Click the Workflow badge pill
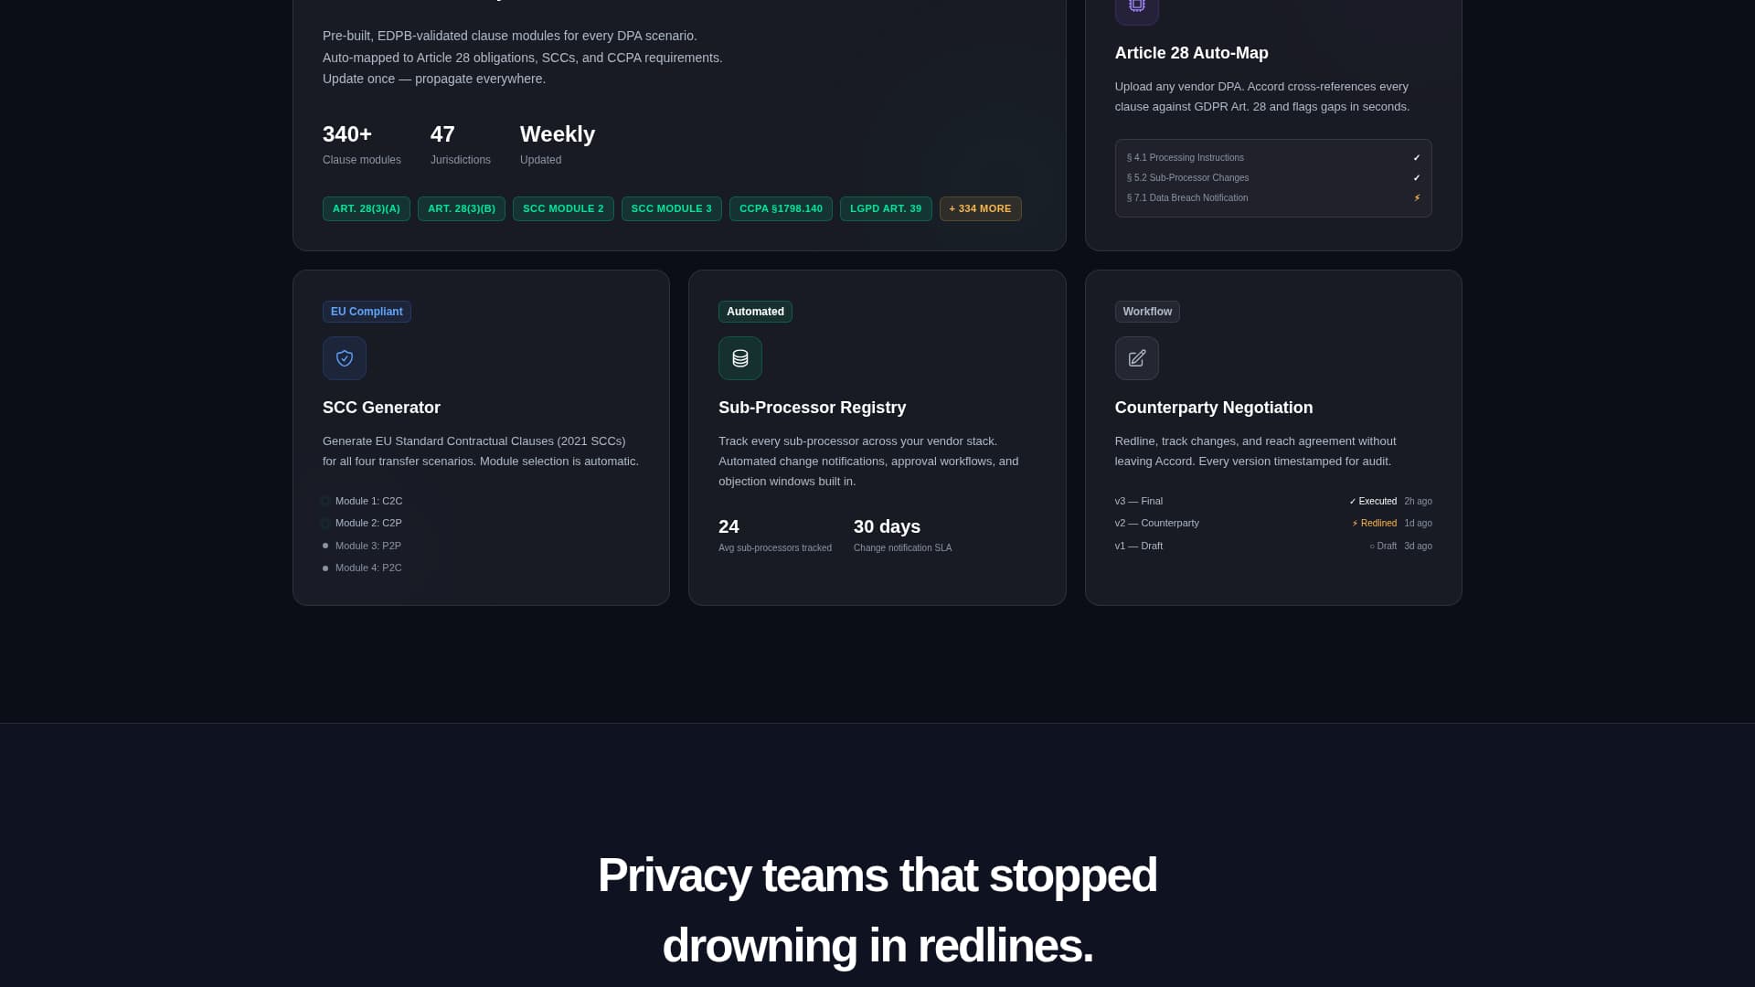The image size is (1755, 987). pos(1147,312)
